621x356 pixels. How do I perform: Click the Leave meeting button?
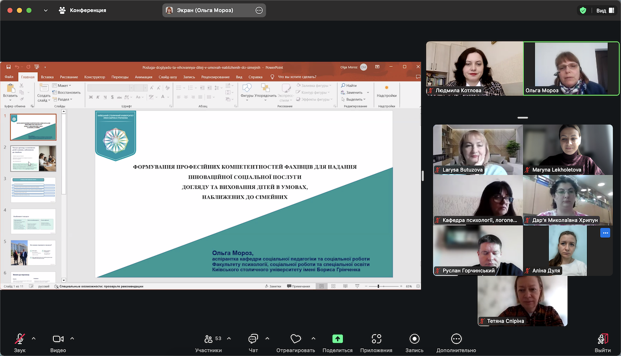603,339
